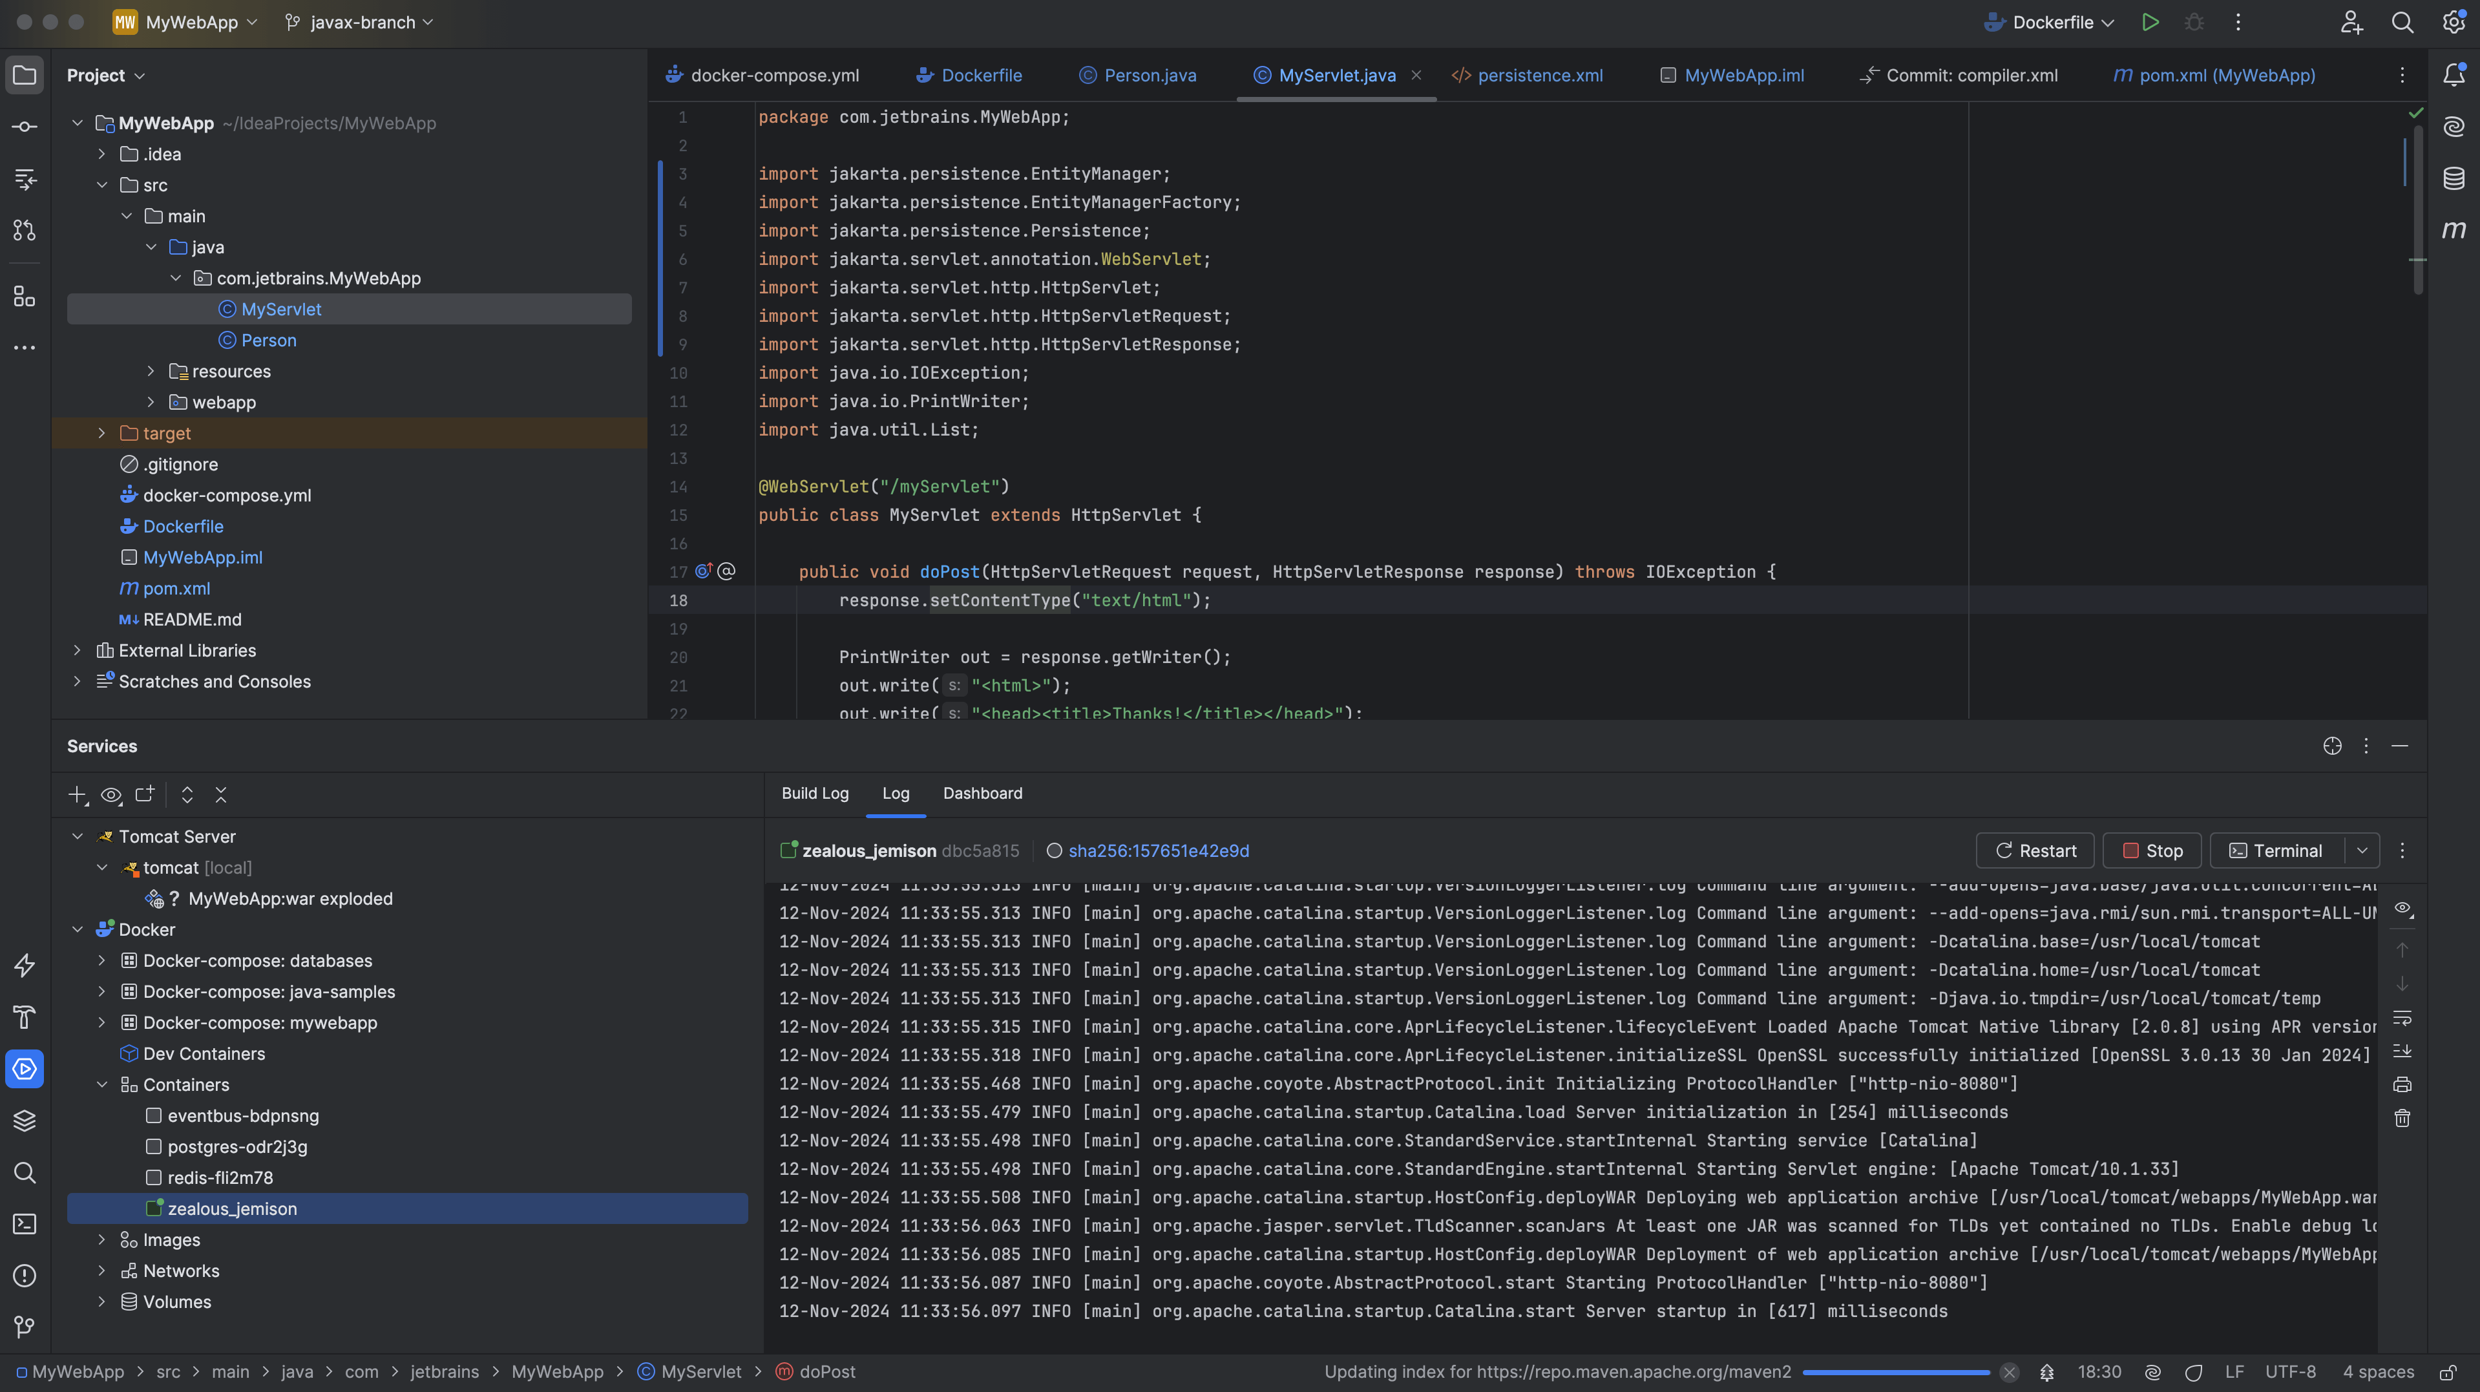Open the javax-branch branch dropdown
This screenshot has width=2480, height=1392.
(358, 22)
